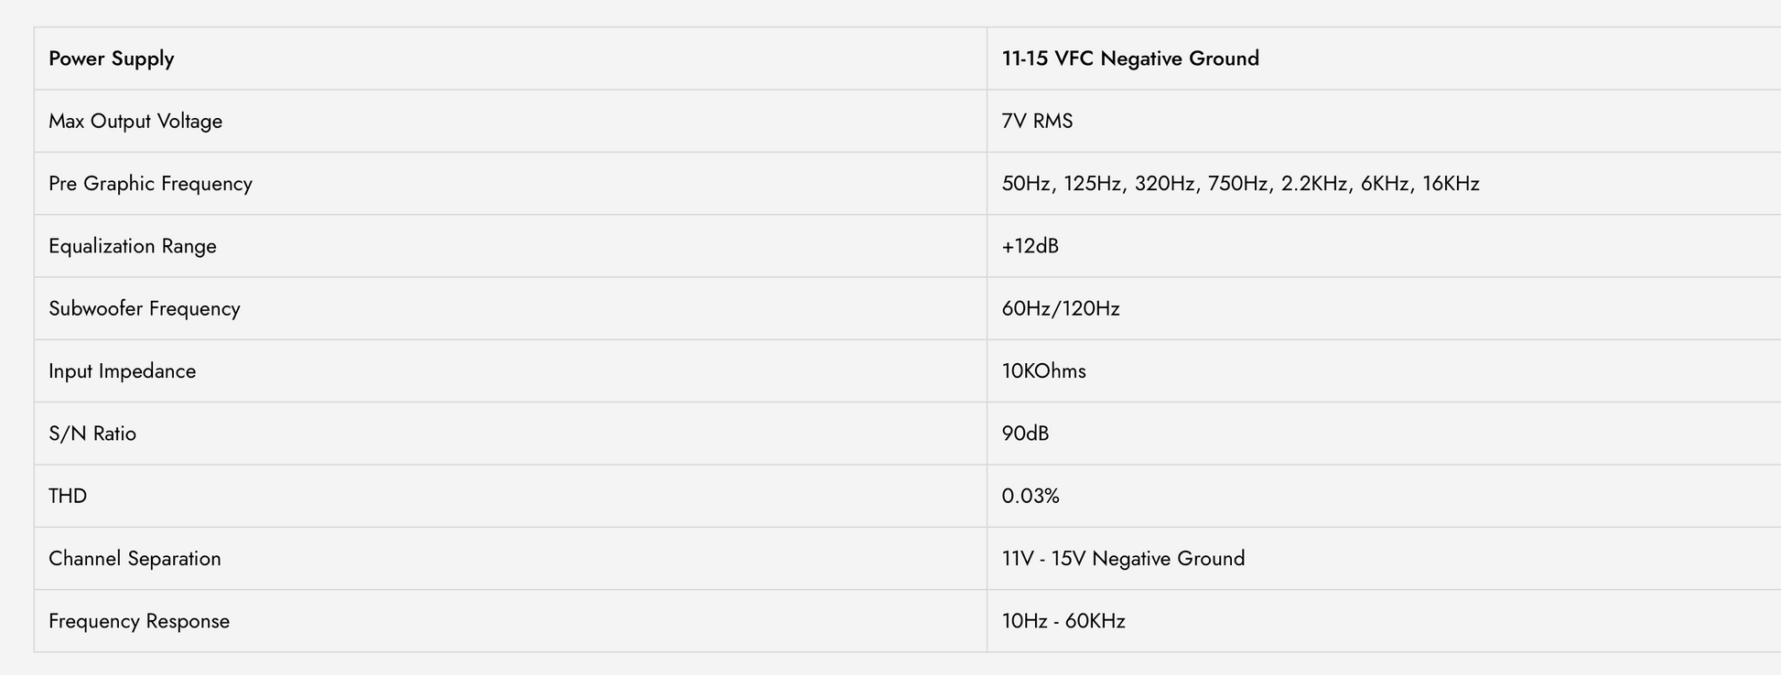Select the 10Hz - 60KHz value
This screenshot has width=1781, height=675.
point(1063,621)
